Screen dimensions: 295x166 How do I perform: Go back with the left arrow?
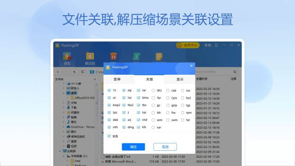point(58,72)
